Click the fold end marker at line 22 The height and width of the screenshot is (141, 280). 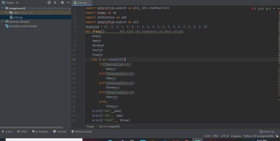pos(84,106)
